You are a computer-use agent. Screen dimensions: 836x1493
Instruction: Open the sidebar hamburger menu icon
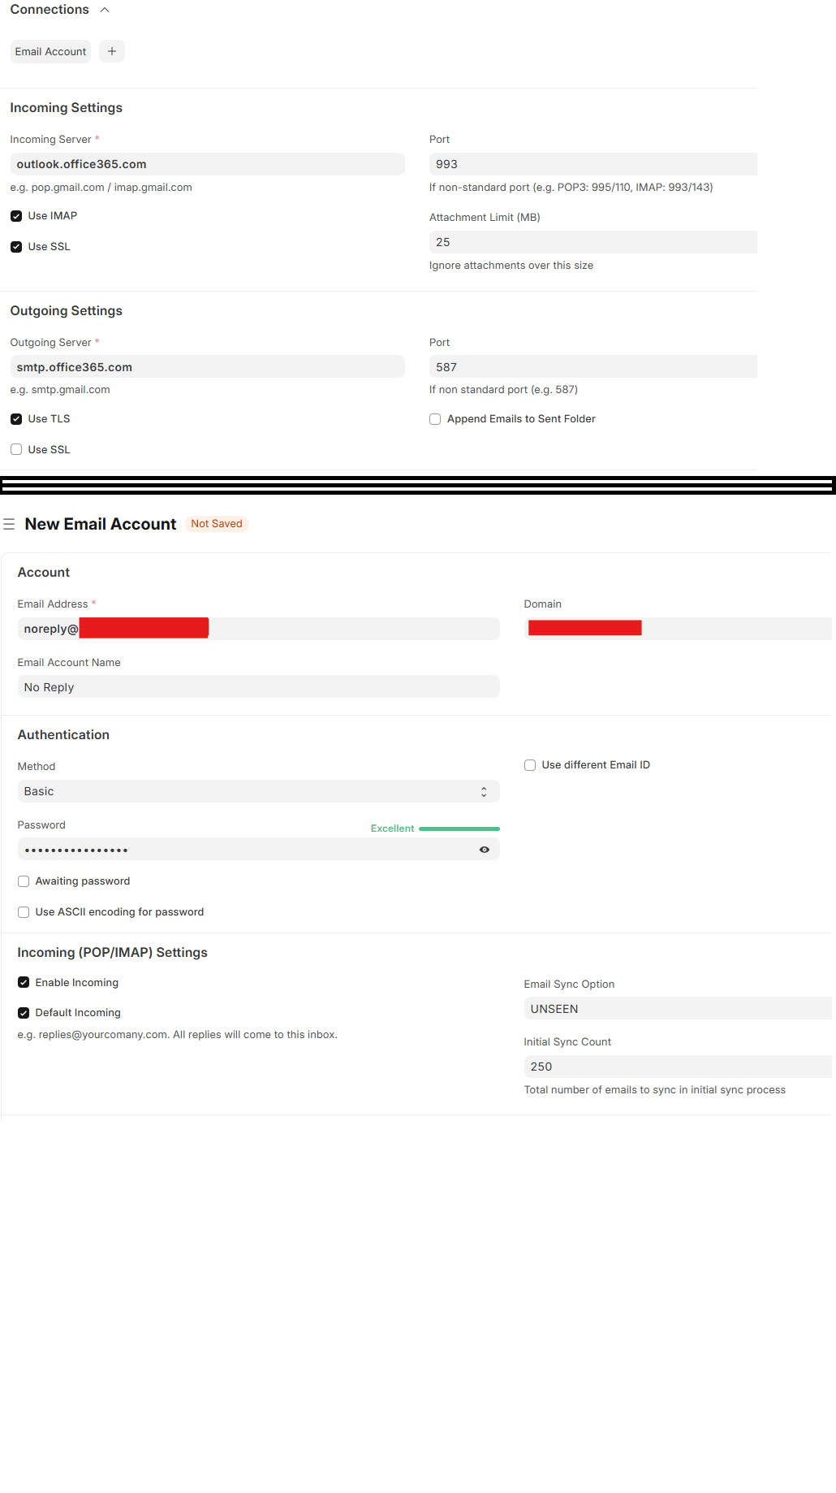point(9,525)
